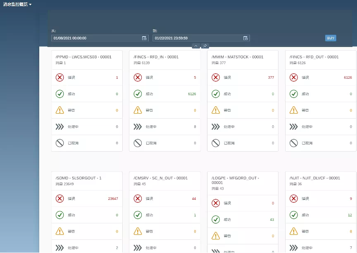
Task: Click warning icon in /SDMD - SLSORGOUT card
Action: click(60, 231)
